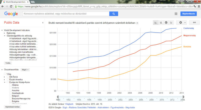Select Adósságelengedés vagy -csök indicator
The width and height of the screenshot is (201, 110).
tap(23, 55)
